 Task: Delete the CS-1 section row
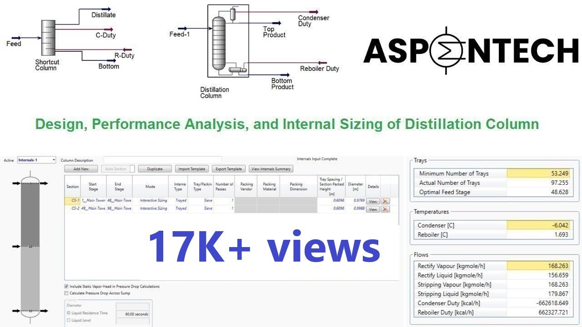pos(385,201)
